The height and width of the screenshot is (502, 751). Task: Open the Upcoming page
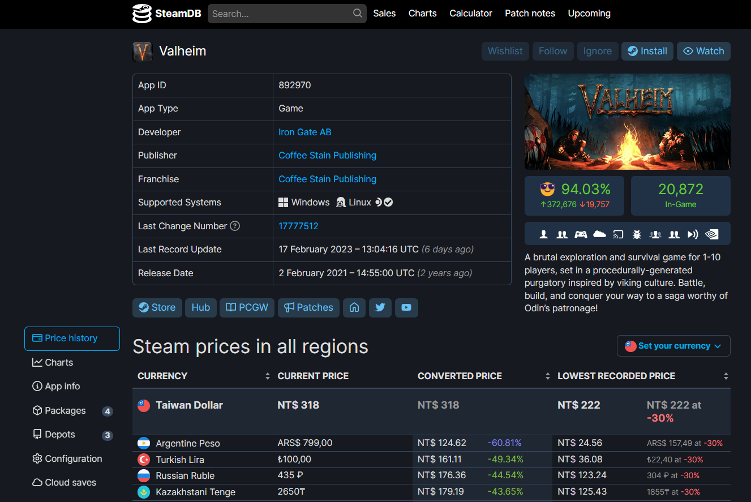[x=589, y=14]
